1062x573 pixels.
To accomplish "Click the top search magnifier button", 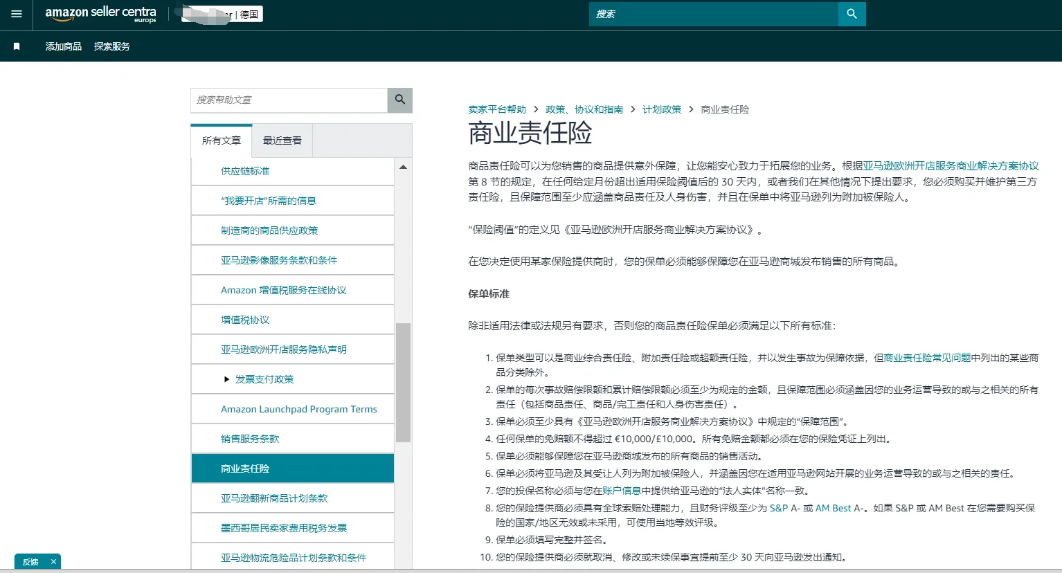I will coord(852,14).
